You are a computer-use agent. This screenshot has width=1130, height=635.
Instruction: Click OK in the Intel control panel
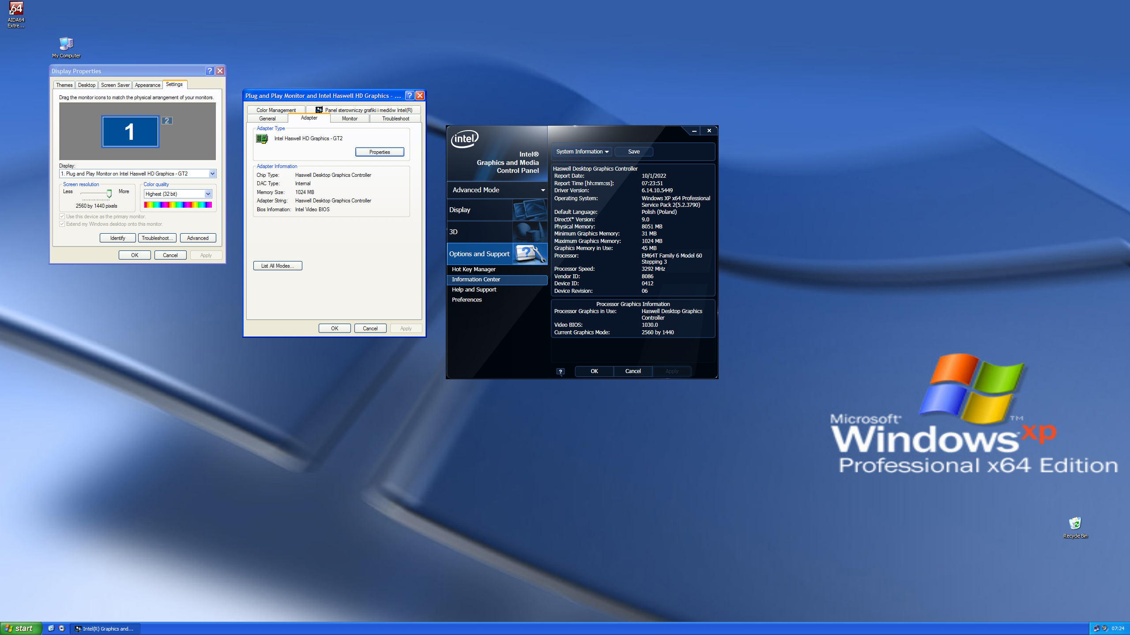(x=594, y=371)
